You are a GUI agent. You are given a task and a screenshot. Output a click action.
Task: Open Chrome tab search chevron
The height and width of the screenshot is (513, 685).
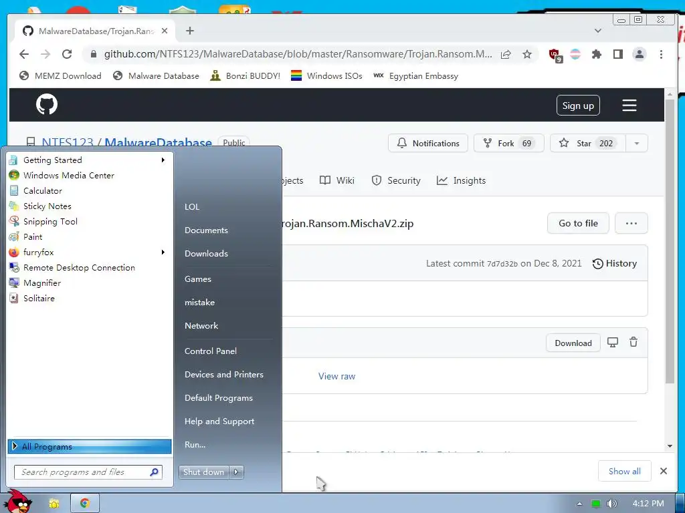tap(598, 31)
